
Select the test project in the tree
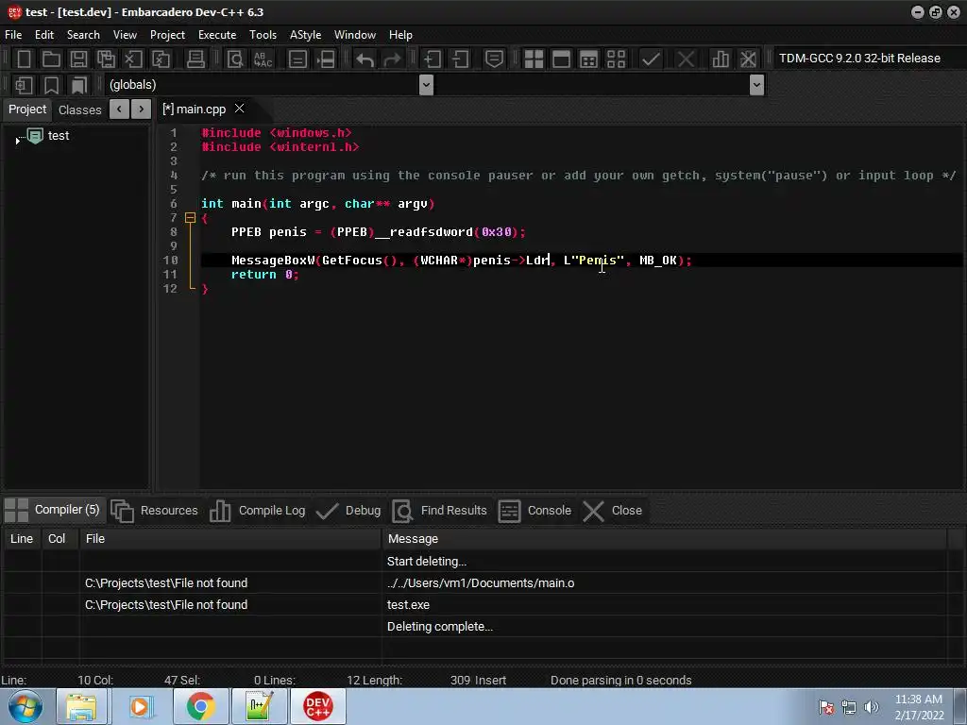pyautogui.click(x=59, y=136)
